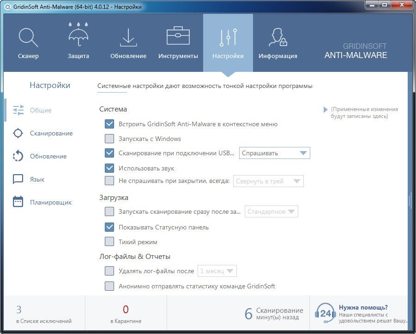Click the GRIDINSOFT ANTI-MALWARE logo
Viewport: 416px width, 334px height.
[356, 51]
